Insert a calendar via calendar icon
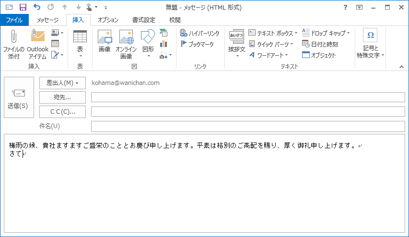Screen dimensions: 409x237 55,44
